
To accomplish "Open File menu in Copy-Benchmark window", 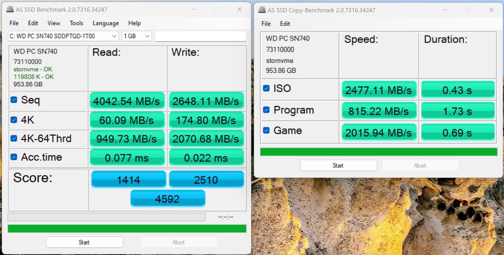I will 266,24.
